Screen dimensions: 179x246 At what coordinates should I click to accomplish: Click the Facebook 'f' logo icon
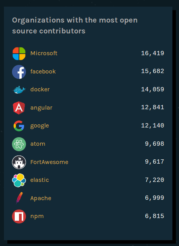pos(19,72)
